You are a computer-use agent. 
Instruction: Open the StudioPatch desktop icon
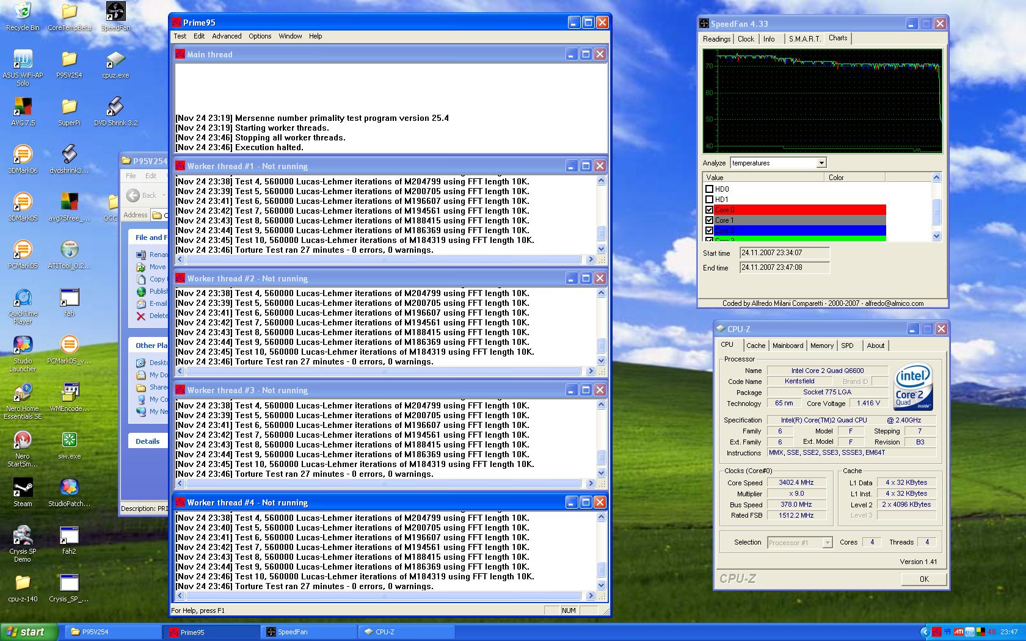[69, 493]
